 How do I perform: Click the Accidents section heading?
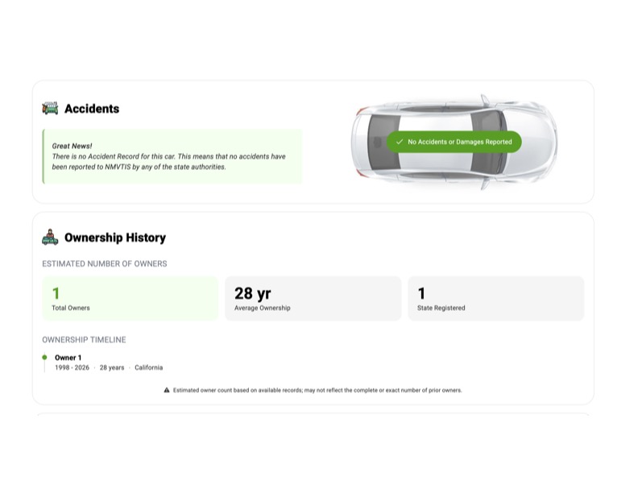[x=92, y=109]
